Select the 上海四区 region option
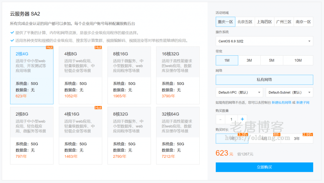Image resolution: width=324 pixels, height=183 pixels. (x=264, y=22)
